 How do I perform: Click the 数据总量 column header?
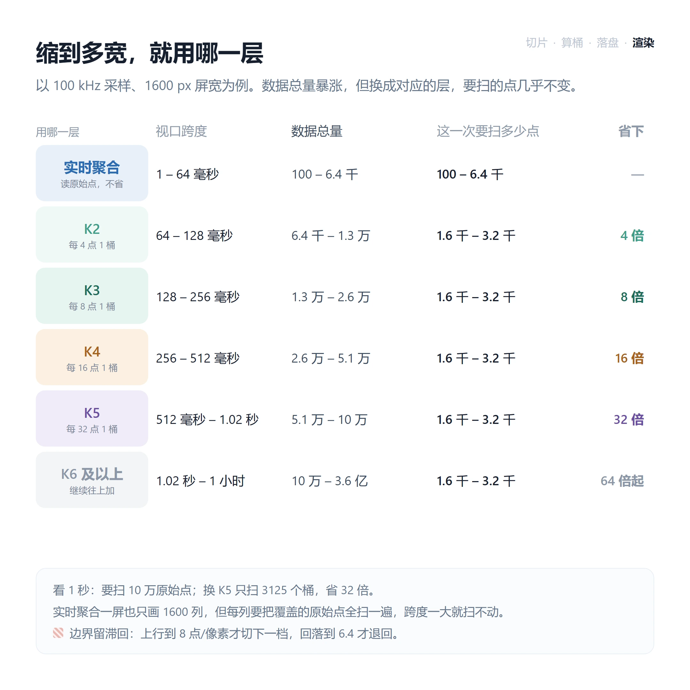317,131
